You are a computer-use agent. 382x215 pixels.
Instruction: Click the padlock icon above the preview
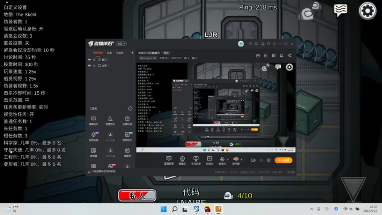265,55
